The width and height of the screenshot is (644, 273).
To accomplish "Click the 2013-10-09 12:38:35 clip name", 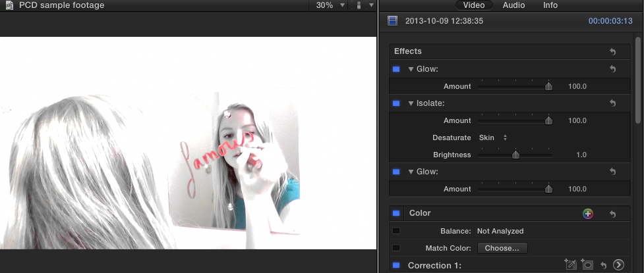I will tap(444, 21).
